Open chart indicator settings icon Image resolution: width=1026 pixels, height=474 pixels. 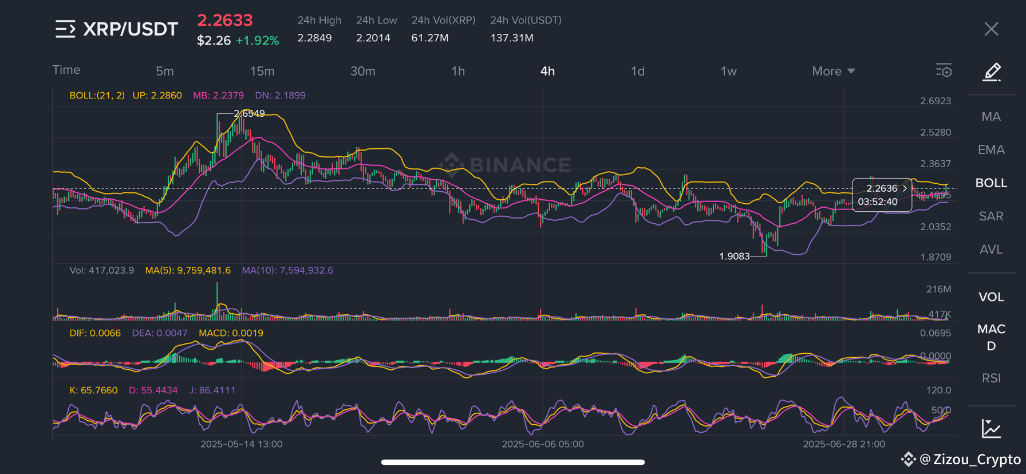click(x=944, y=71)
